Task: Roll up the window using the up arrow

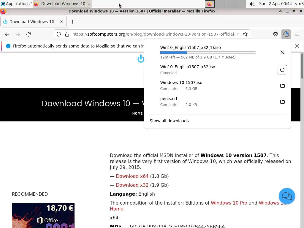Action: (x=280, y=12)
